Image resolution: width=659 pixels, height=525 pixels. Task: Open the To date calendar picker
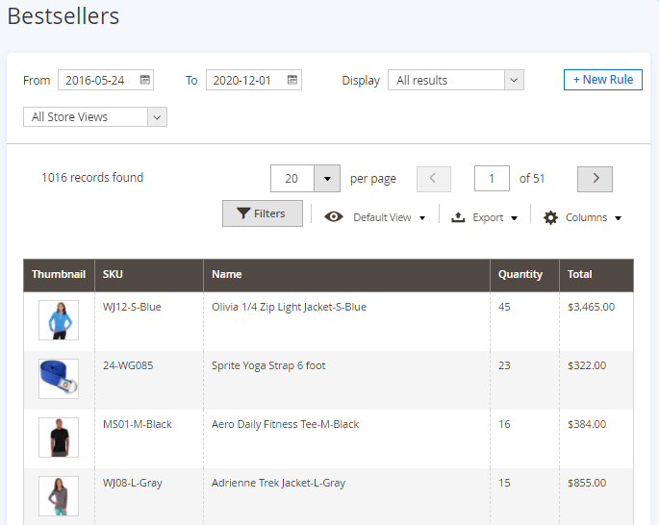[x=292, y=80]
